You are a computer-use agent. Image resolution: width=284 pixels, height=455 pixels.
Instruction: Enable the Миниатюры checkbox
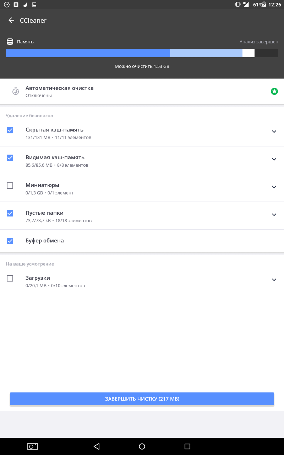coord(10,186)
